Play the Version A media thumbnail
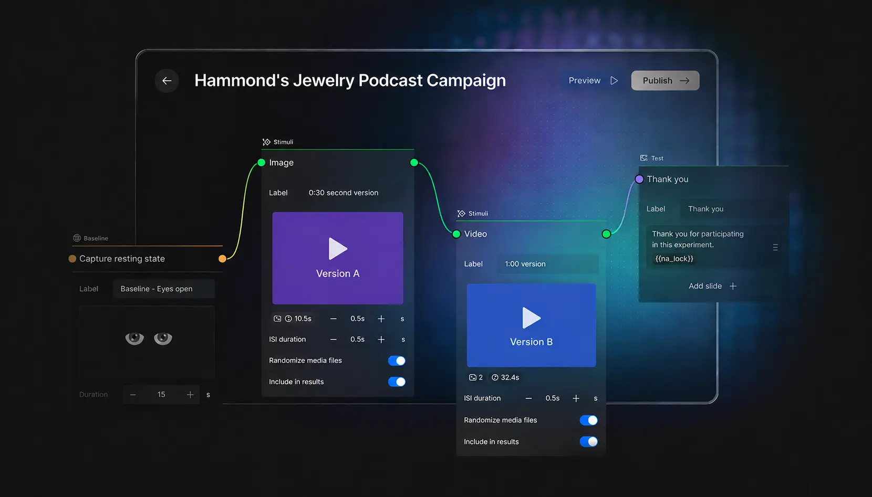Image resolution: width=872 pixels, height=497 pixels. click(x=338, y=258)
